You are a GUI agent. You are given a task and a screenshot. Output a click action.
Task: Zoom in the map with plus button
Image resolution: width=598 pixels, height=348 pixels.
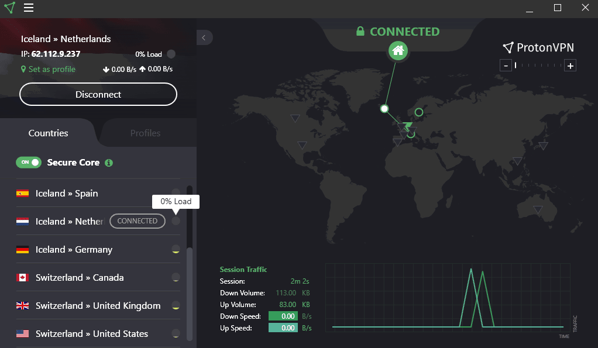point(570,66)
